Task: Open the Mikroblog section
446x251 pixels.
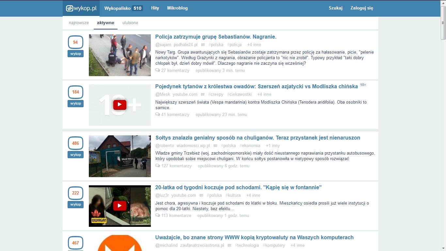Action: [177, 8]
